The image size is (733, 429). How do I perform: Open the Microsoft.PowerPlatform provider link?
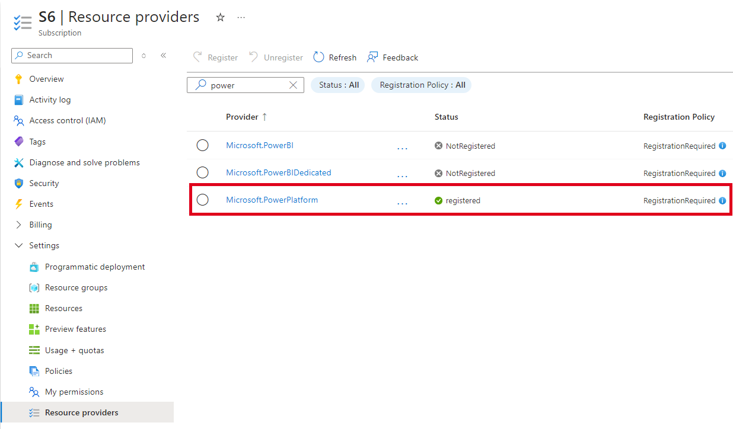[x=272, y=200]
